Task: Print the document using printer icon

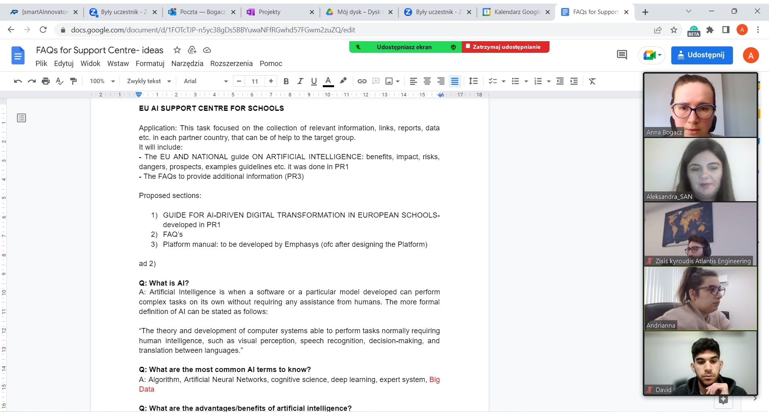Action: click(46, 81)
